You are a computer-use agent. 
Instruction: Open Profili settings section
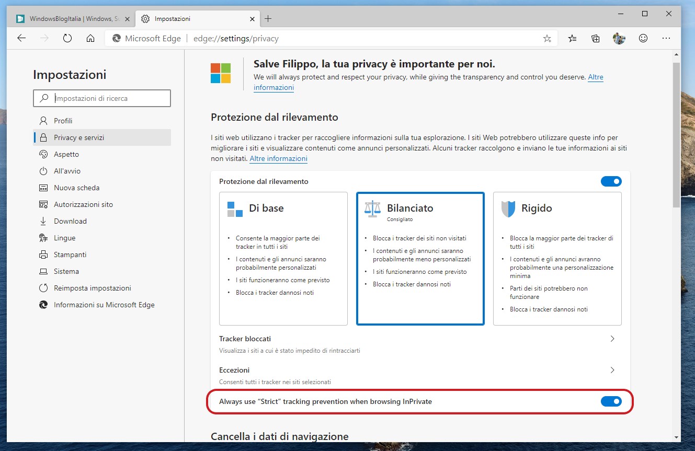pyautogui.click(x=102, y=121)
